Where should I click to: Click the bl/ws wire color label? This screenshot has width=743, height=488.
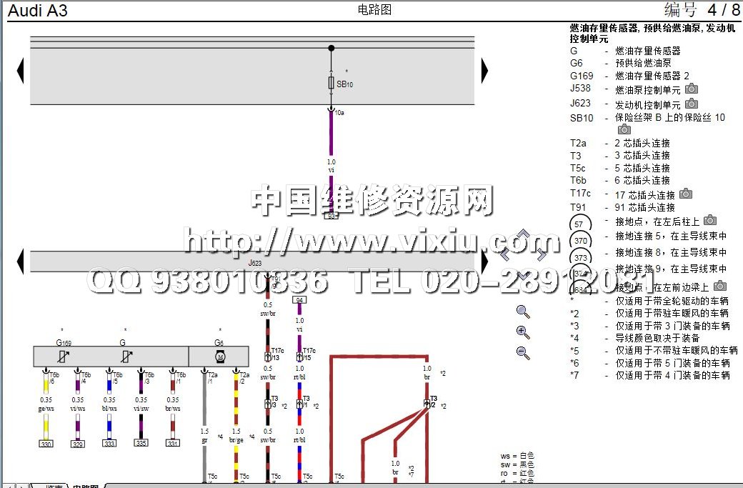click(x=109, y=409)
